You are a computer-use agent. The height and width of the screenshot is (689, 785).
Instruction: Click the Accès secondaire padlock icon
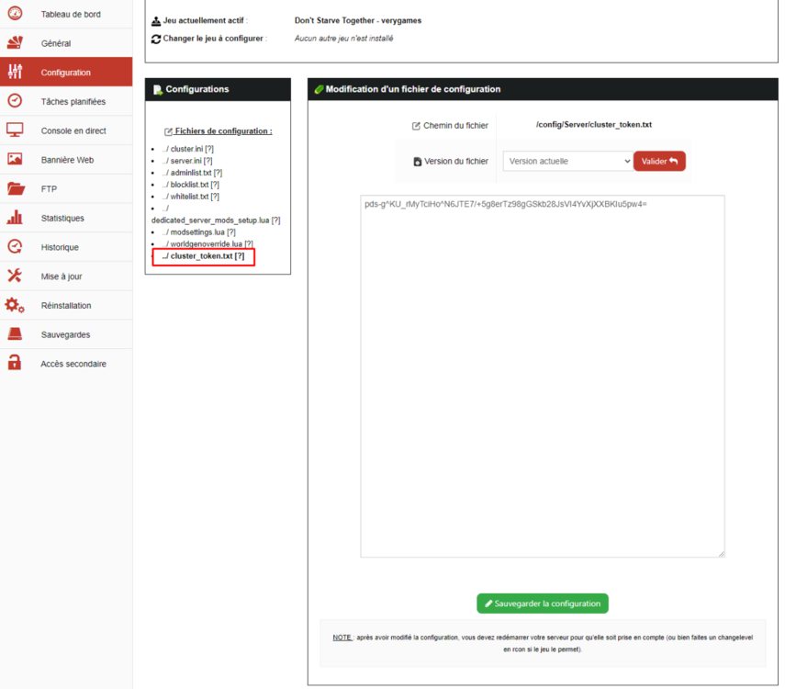click(15, 363)
